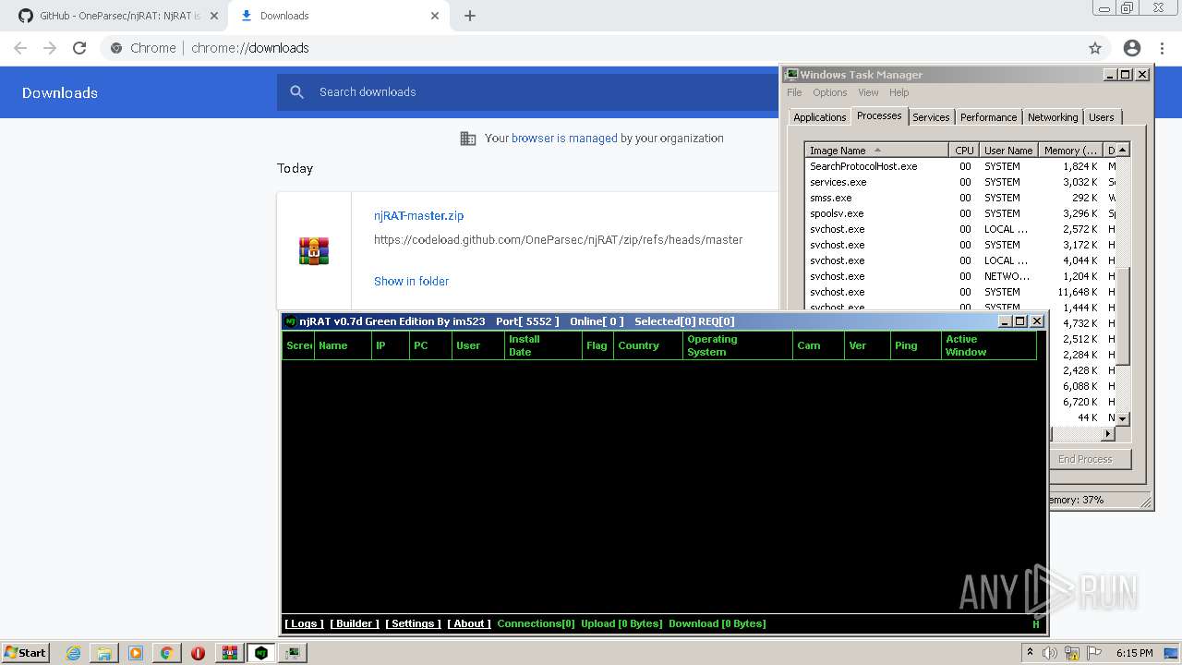The height and width of the screenshot is (665, 1182).
Task: Click the njRAT Name column header
Action: point(342,345)
